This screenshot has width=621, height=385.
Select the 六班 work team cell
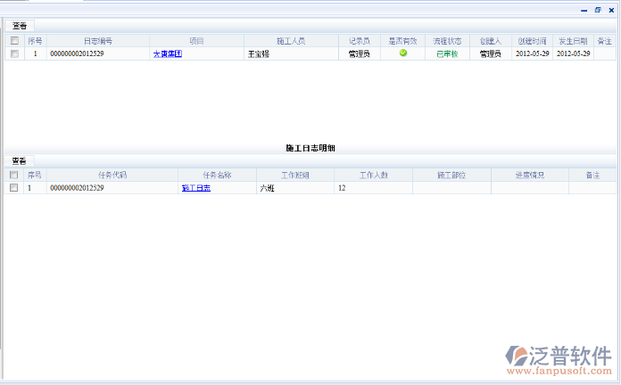268,188
